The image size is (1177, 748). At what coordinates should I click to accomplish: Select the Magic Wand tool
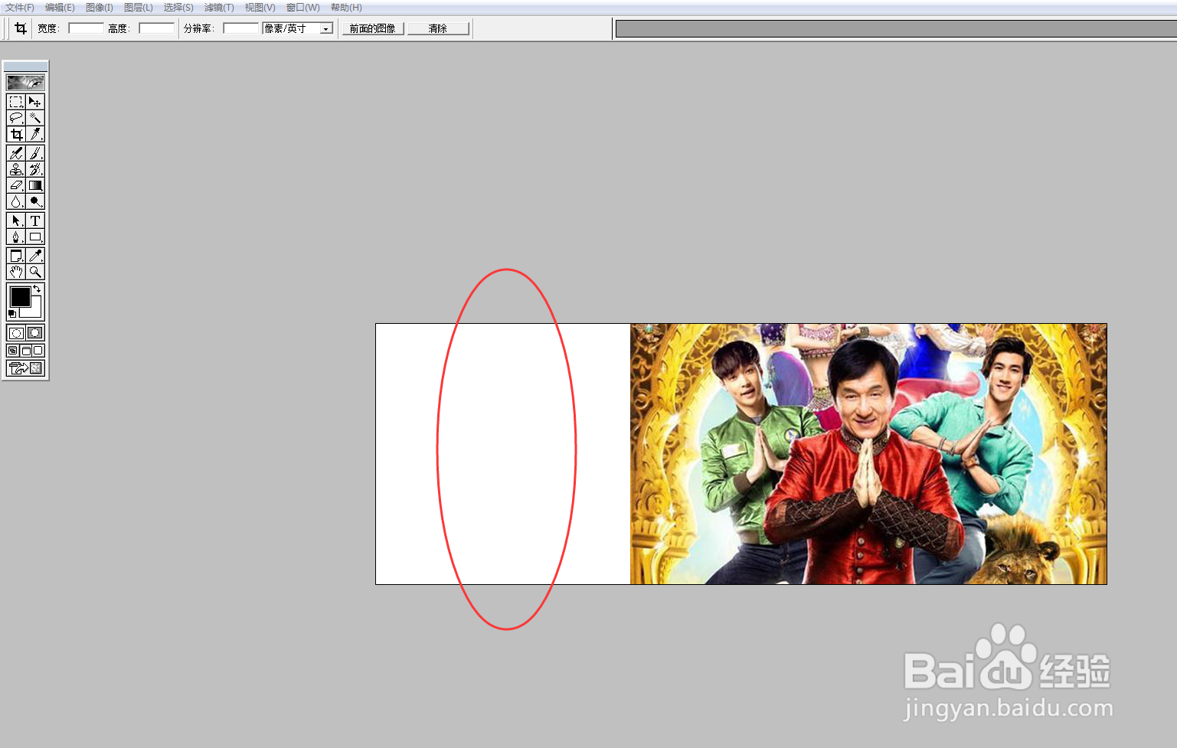[35, 118]
